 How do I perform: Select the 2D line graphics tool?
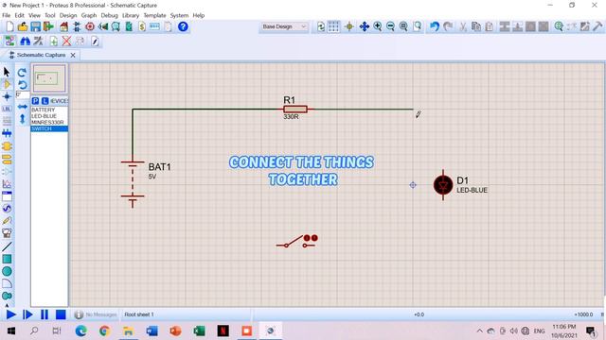click(7, 246)
